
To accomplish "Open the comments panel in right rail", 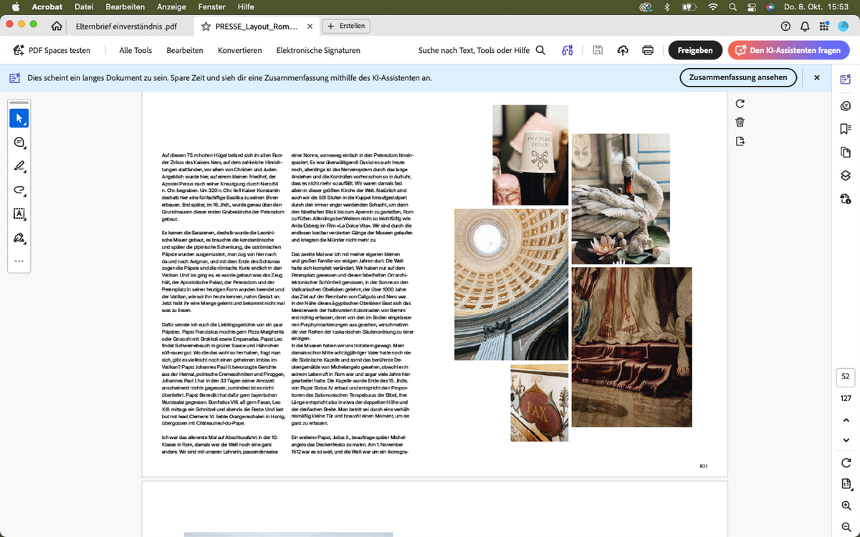I will coord(846,106).
